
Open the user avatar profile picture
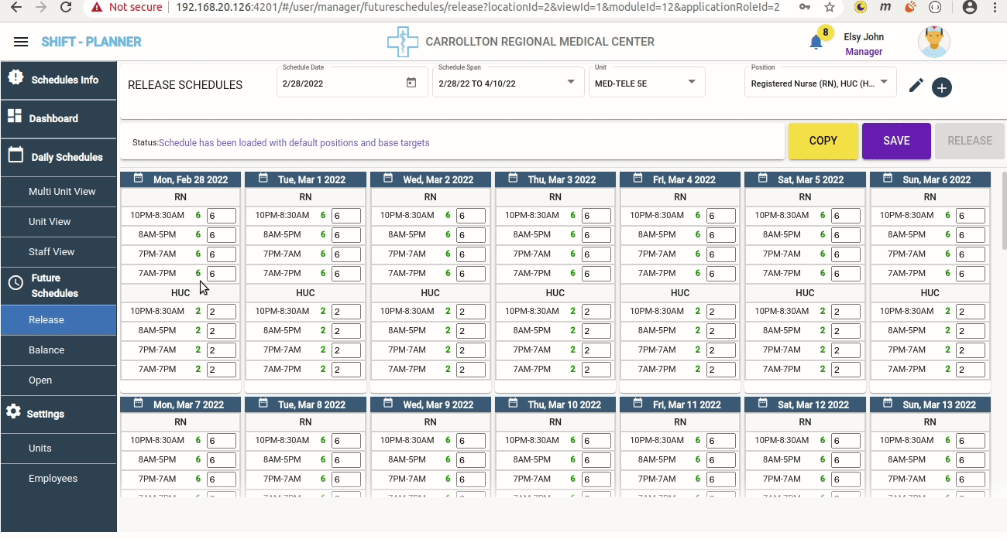933,42
